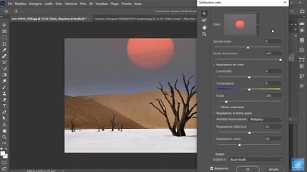The height and width of the screenshot is (172, 307).
Task: Swap foreground and background colors
Action: pyautogui.click(x=6, y=149)
